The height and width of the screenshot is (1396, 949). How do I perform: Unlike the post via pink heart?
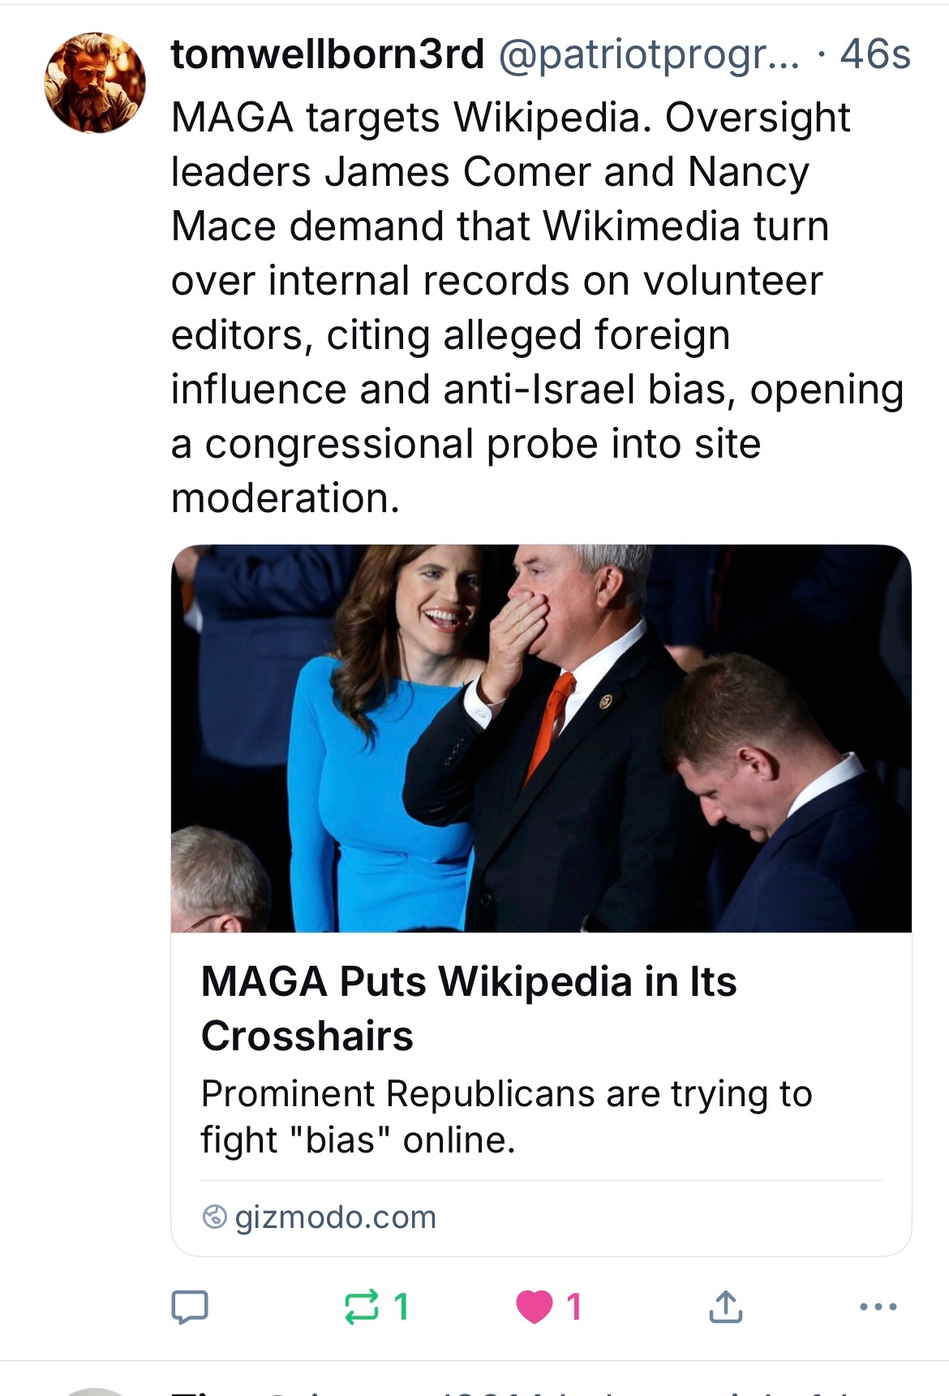coord(534,1307)
